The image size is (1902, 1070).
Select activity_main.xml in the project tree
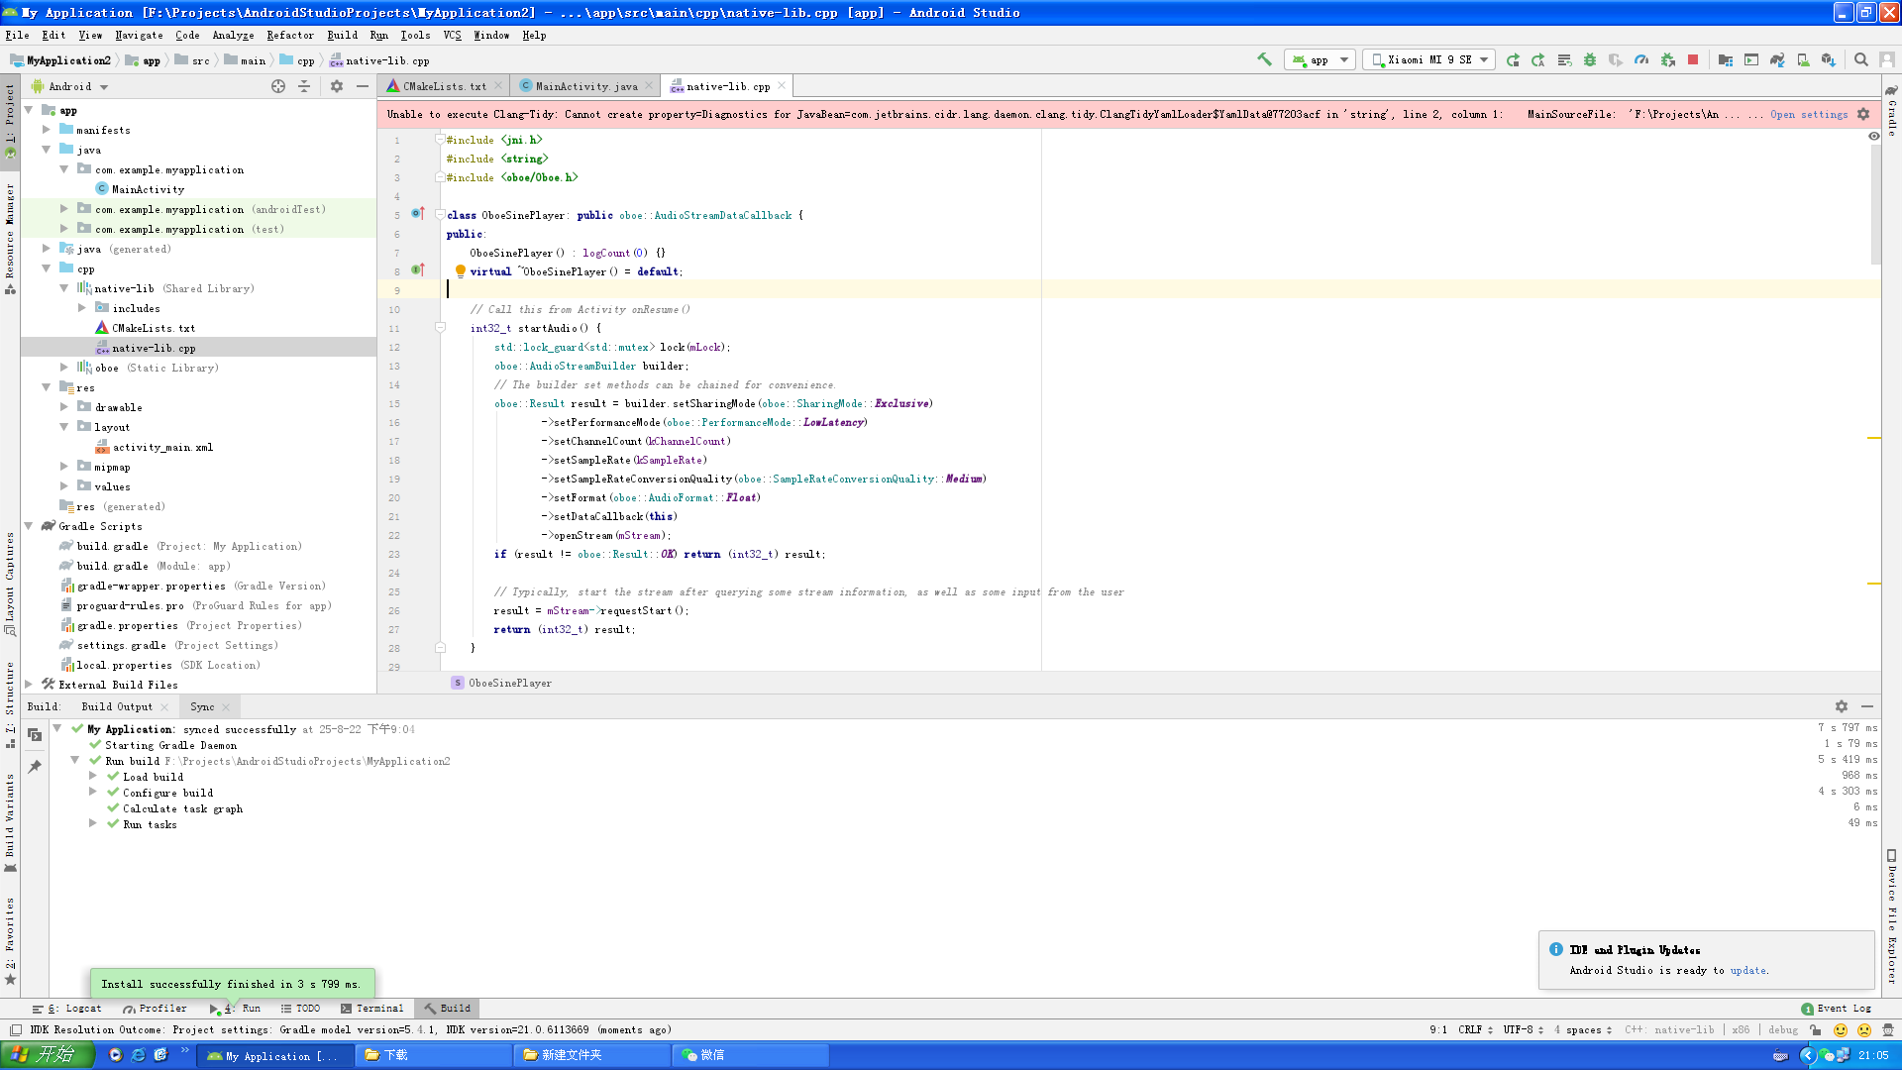[161, 447]
